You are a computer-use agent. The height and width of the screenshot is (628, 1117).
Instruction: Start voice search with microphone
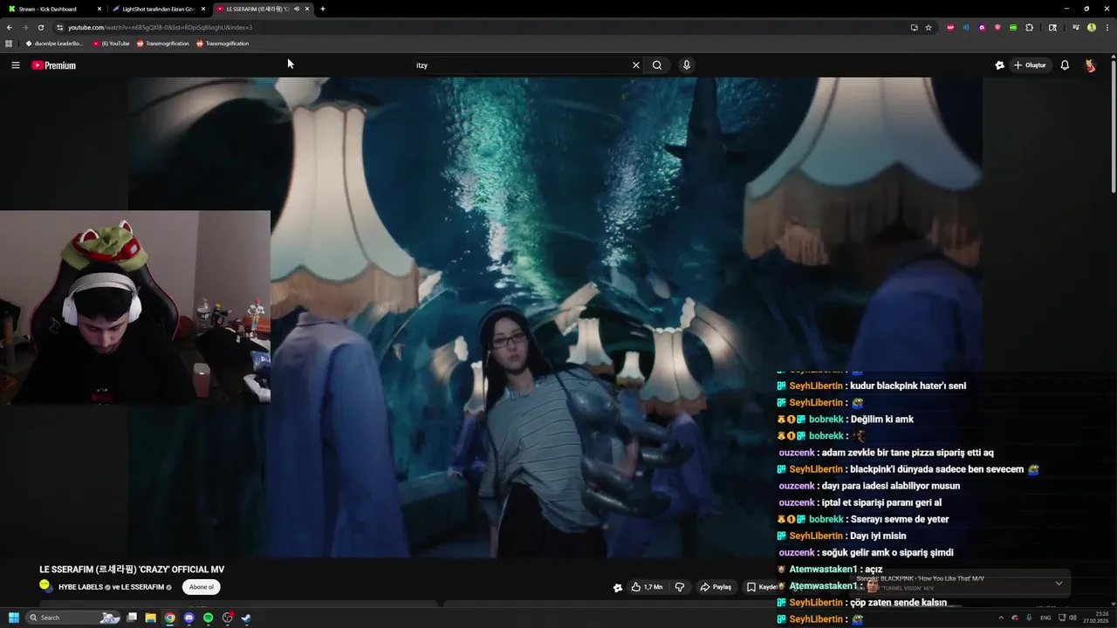coord(687,65)
